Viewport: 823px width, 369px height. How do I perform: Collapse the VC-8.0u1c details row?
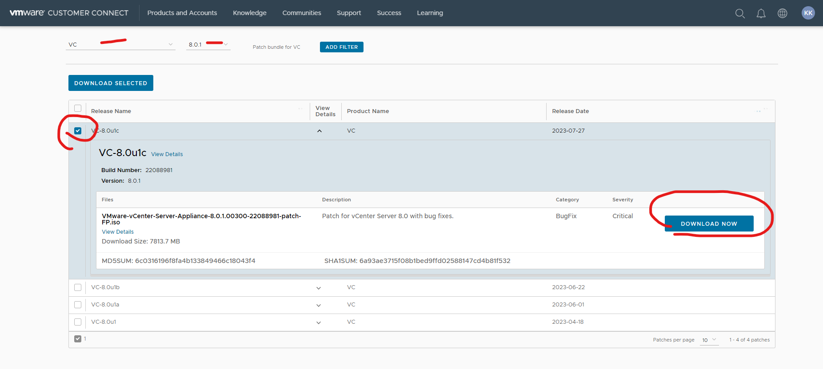tap(320, 131)
